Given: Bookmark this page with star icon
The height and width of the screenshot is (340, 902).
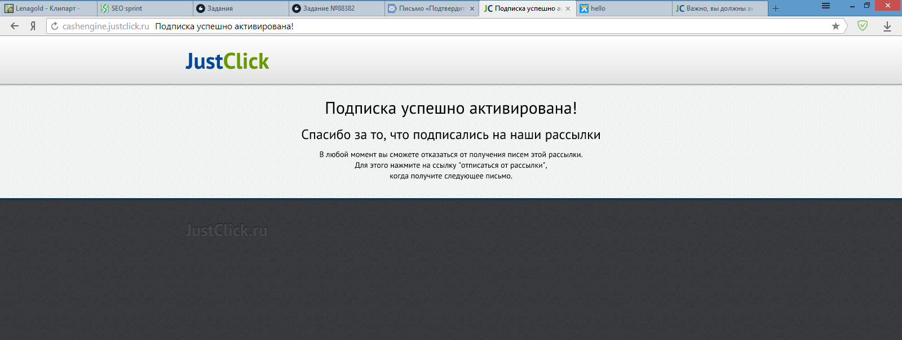Looking at the screenshot, I should [835, 26].
